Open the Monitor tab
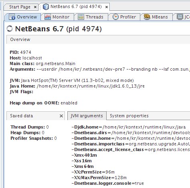This screenshot has width=190, height=188. pos(57,17)
